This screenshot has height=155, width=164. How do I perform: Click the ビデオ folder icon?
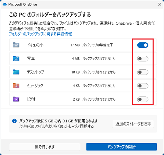click(x=16, y=99)
